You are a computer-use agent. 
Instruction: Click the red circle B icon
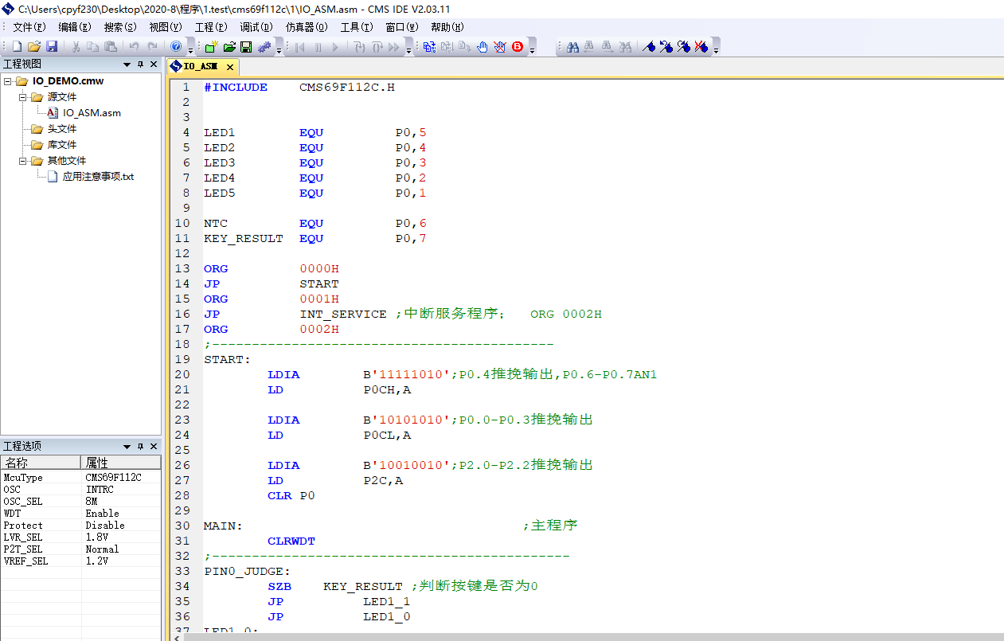518,47
